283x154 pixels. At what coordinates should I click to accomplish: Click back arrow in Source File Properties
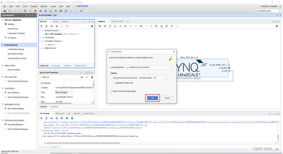click(x=82, y=77)
